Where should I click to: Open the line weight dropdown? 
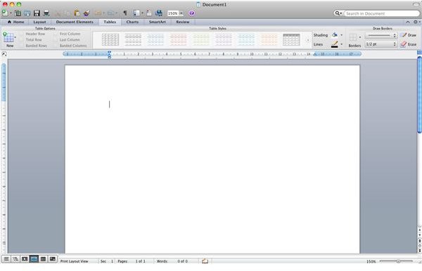[381, 44]
